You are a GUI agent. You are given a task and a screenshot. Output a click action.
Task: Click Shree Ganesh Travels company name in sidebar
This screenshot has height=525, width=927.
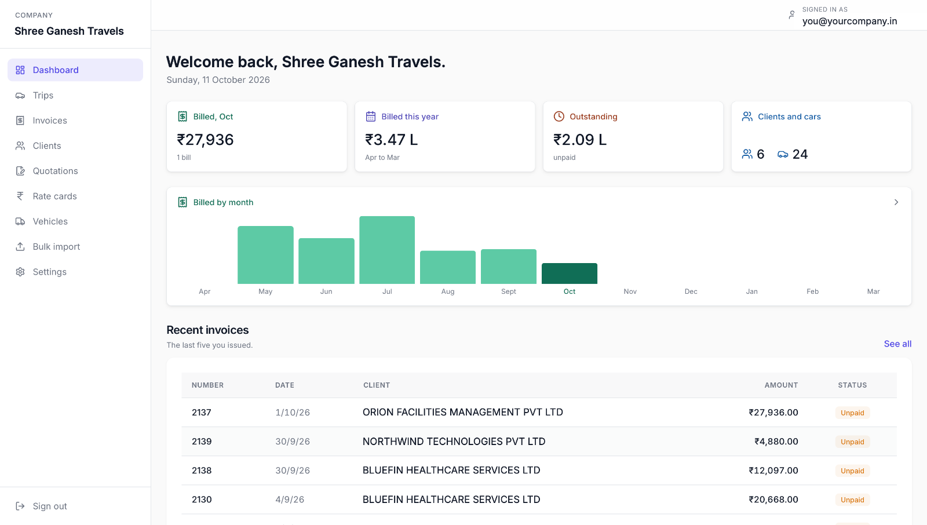click(69, 31)
